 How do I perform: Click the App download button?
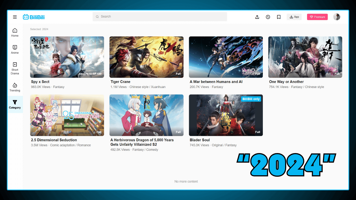[x=294, y=17]
